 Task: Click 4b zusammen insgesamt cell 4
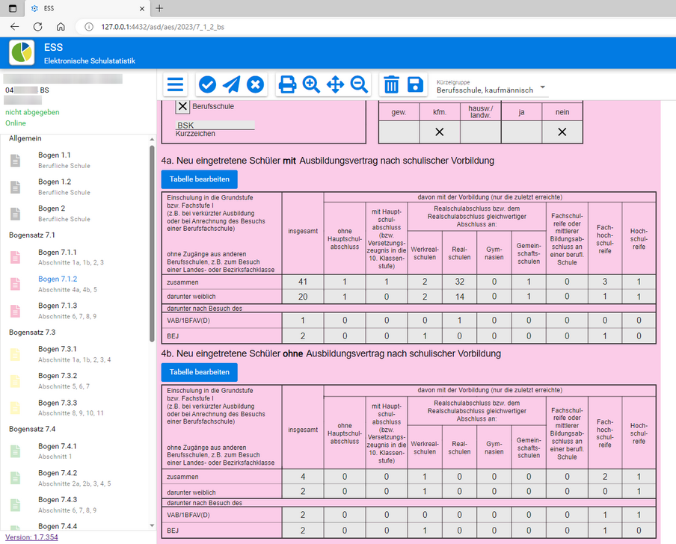tap(303, 477)
